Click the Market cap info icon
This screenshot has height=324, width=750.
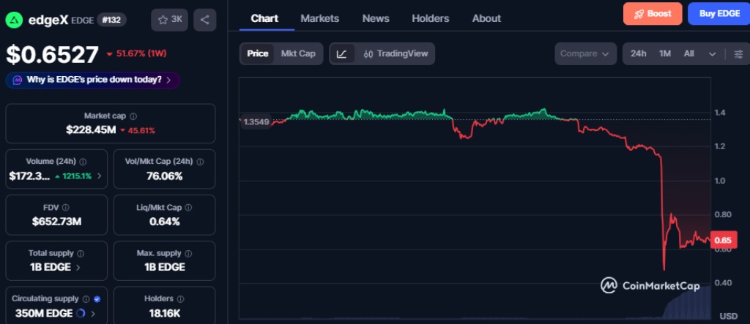[x=133, y=116]
